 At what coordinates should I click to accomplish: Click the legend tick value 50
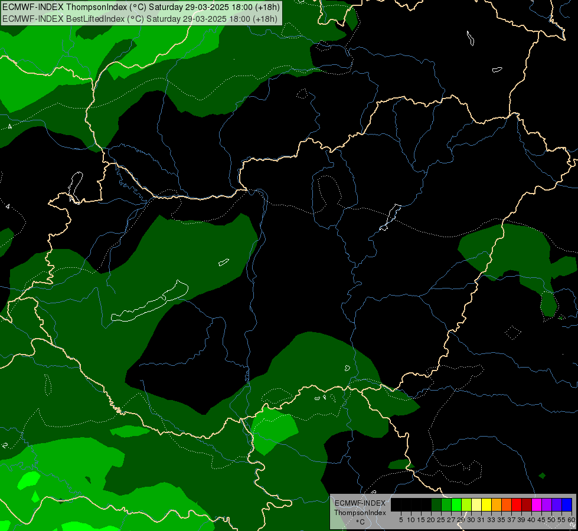click(x=551, y=520)
